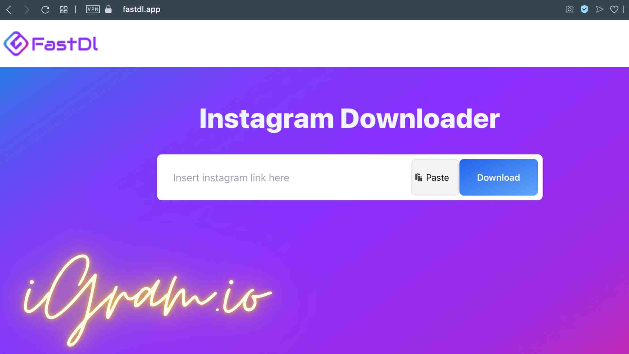
Task: Click the favorites heart icon in toolbar
Action: tap(614, 10)
